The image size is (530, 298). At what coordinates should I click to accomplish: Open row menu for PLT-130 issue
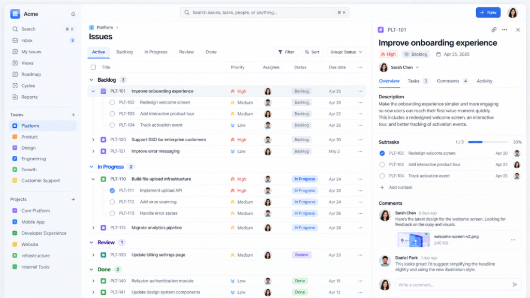(x=360, y=255)
